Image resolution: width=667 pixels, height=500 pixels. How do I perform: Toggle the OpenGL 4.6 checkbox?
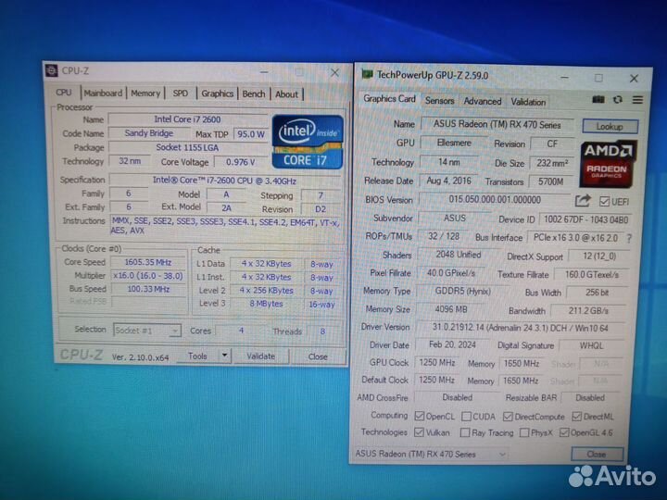tap(564, 432)
